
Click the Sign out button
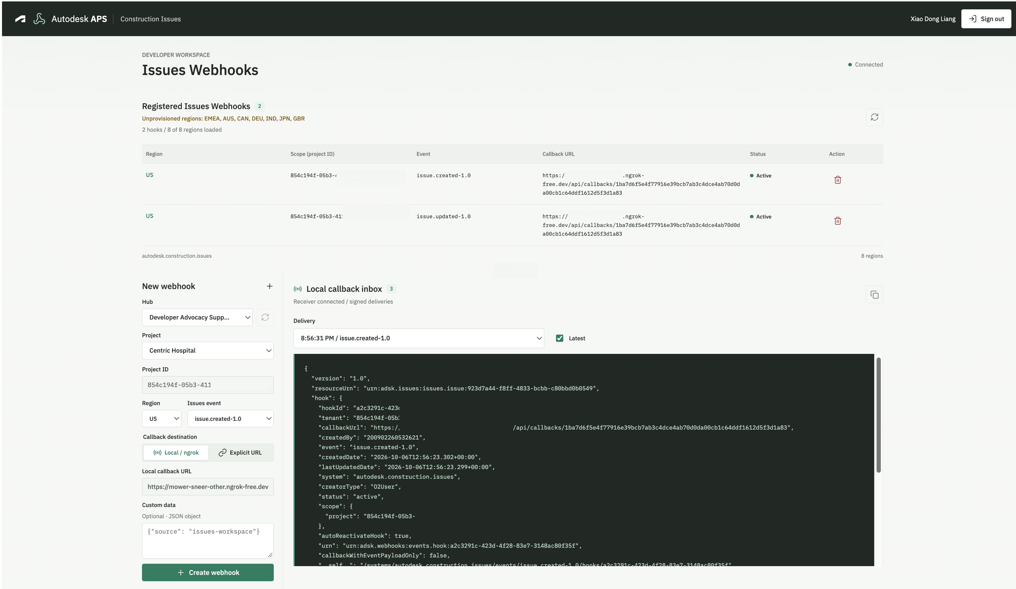pyautogui.click(x=986, y=19)
